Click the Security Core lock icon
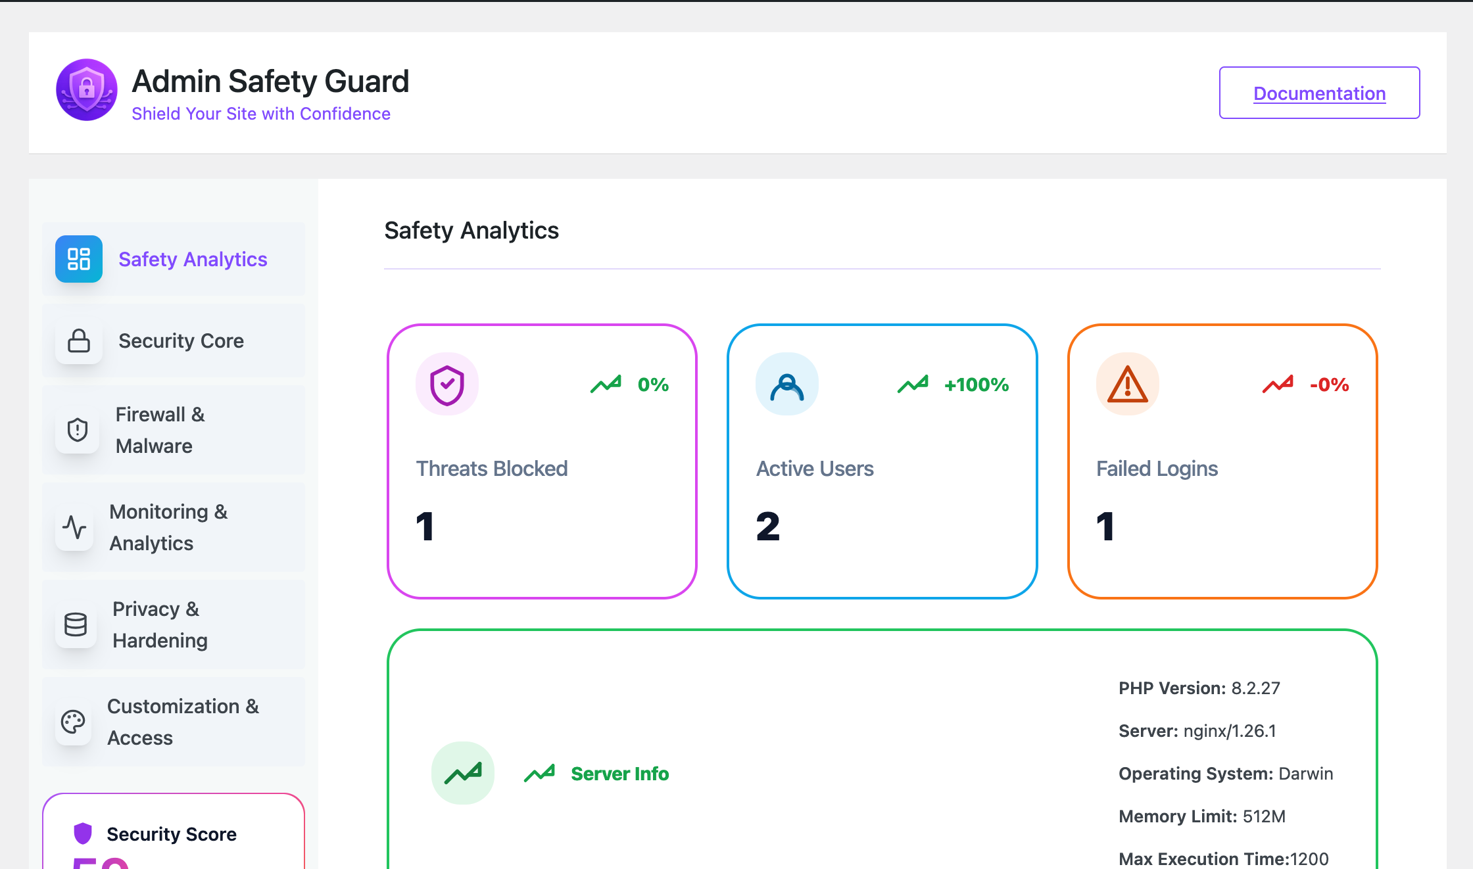The image size is (1473, 869). point(79,341)
